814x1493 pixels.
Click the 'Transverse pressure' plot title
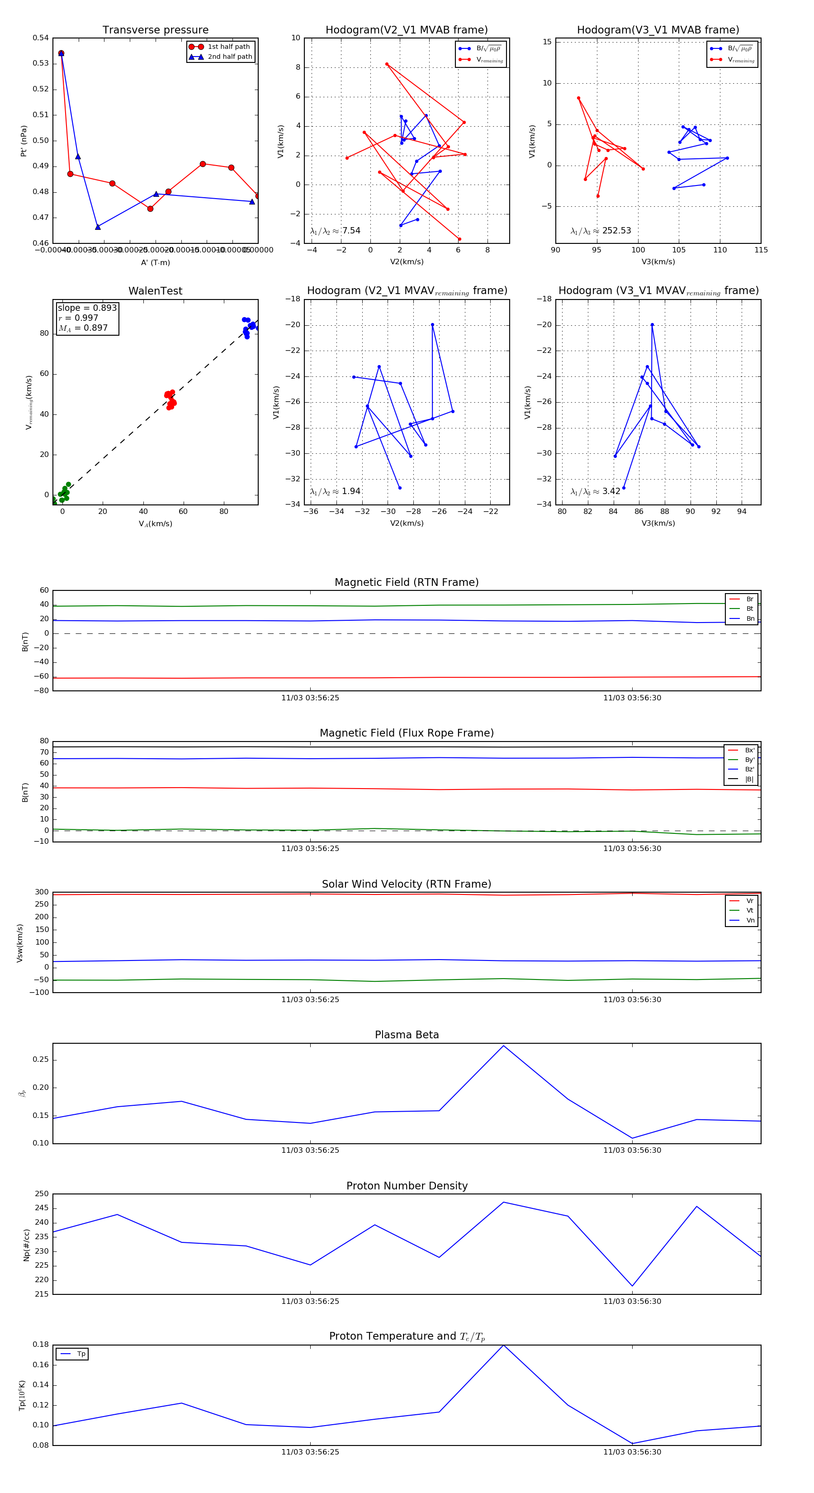click(155, 30)
